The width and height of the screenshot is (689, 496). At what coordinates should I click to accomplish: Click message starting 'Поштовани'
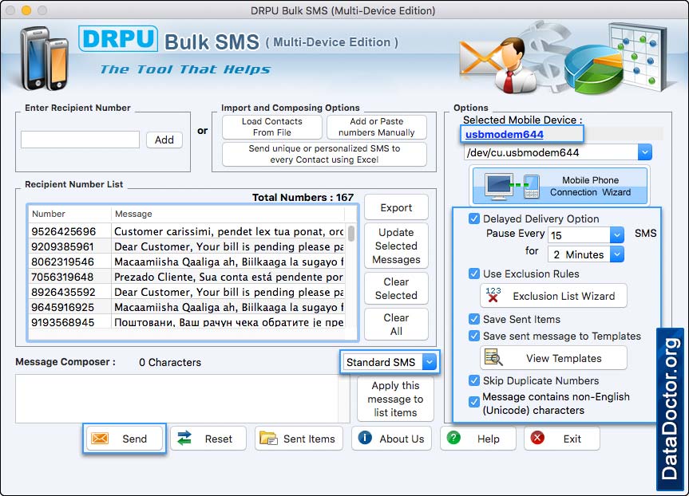(229, 322)
